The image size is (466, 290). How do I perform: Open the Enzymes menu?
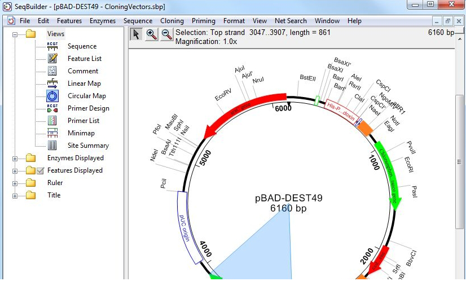click(103, 21)
